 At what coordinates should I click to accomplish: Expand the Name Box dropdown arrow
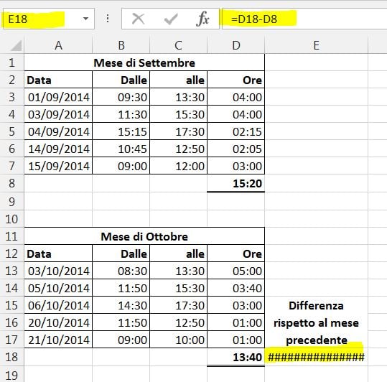[85, 19]
